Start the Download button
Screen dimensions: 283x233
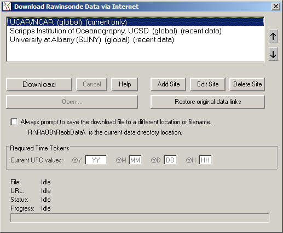point(39,84)
